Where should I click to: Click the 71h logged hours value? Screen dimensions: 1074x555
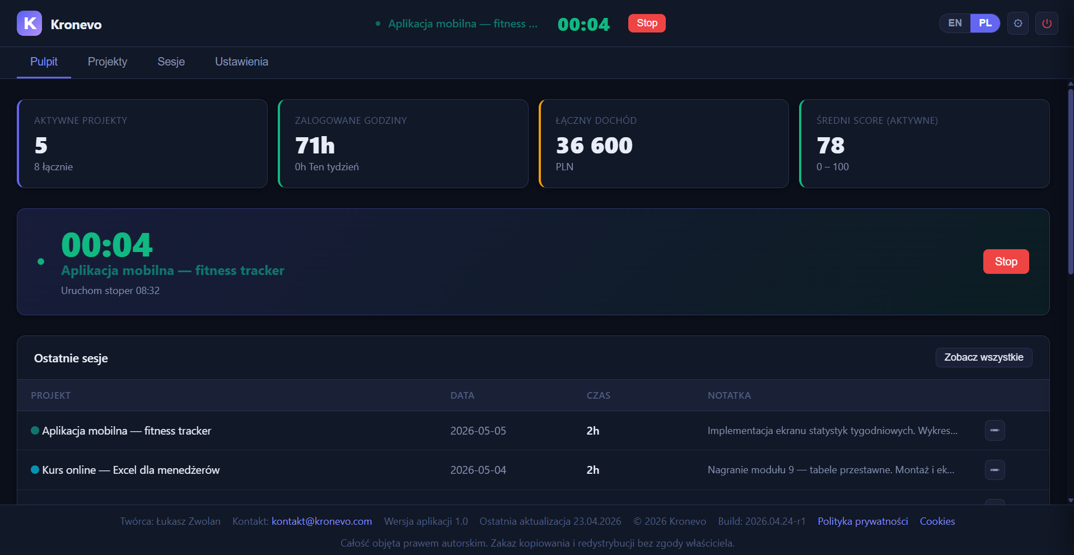coord(315,146)
